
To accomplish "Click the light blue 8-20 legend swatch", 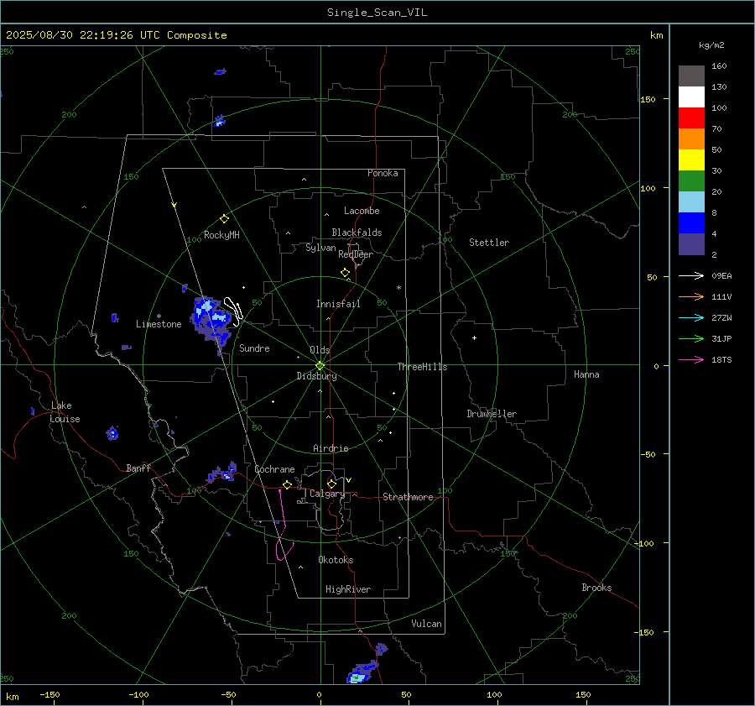I will coord(691,202).
